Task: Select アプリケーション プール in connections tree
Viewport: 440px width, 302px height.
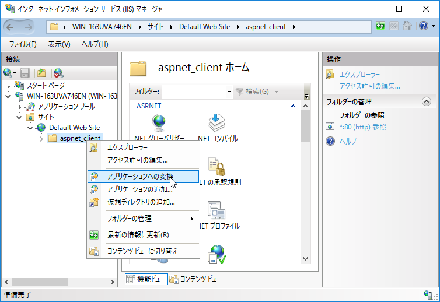Action: tap(66, 106)
